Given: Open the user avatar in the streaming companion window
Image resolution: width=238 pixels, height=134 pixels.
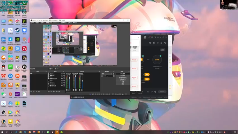Looking at the screenshot, I should tap(145, 38).
